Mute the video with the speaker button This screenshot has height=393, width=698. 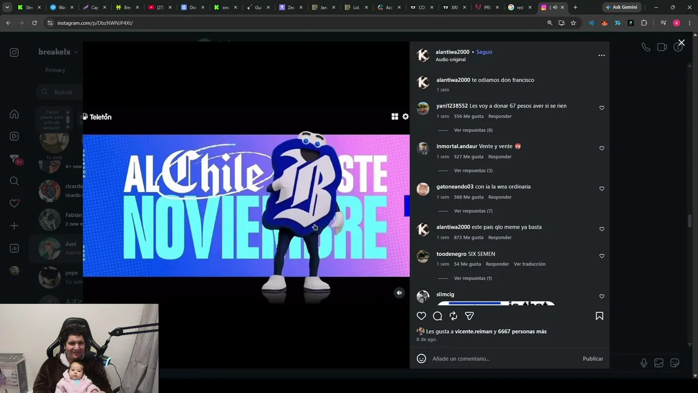tap(399, 293)
